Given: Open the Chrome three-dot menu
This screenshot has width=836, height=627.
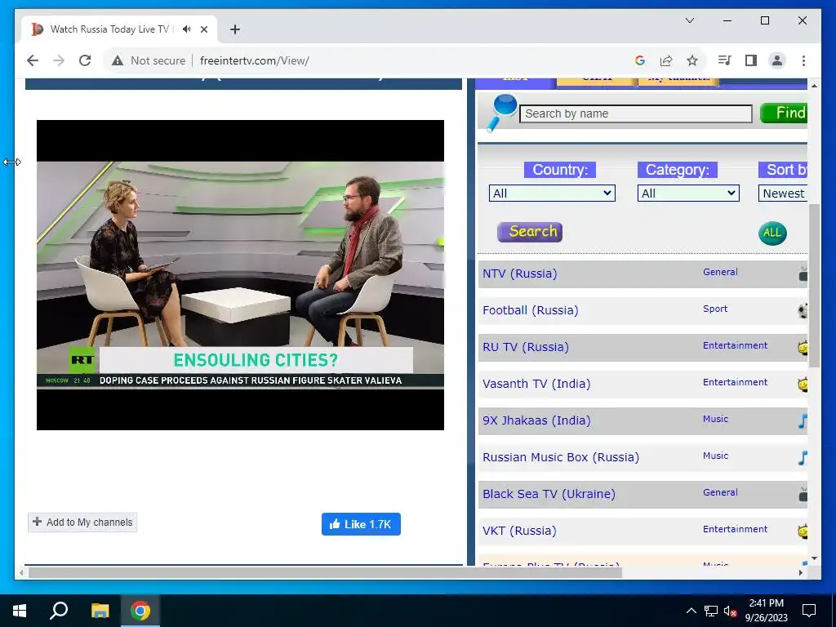Looking at the screenshot, I should pos(803,60).
